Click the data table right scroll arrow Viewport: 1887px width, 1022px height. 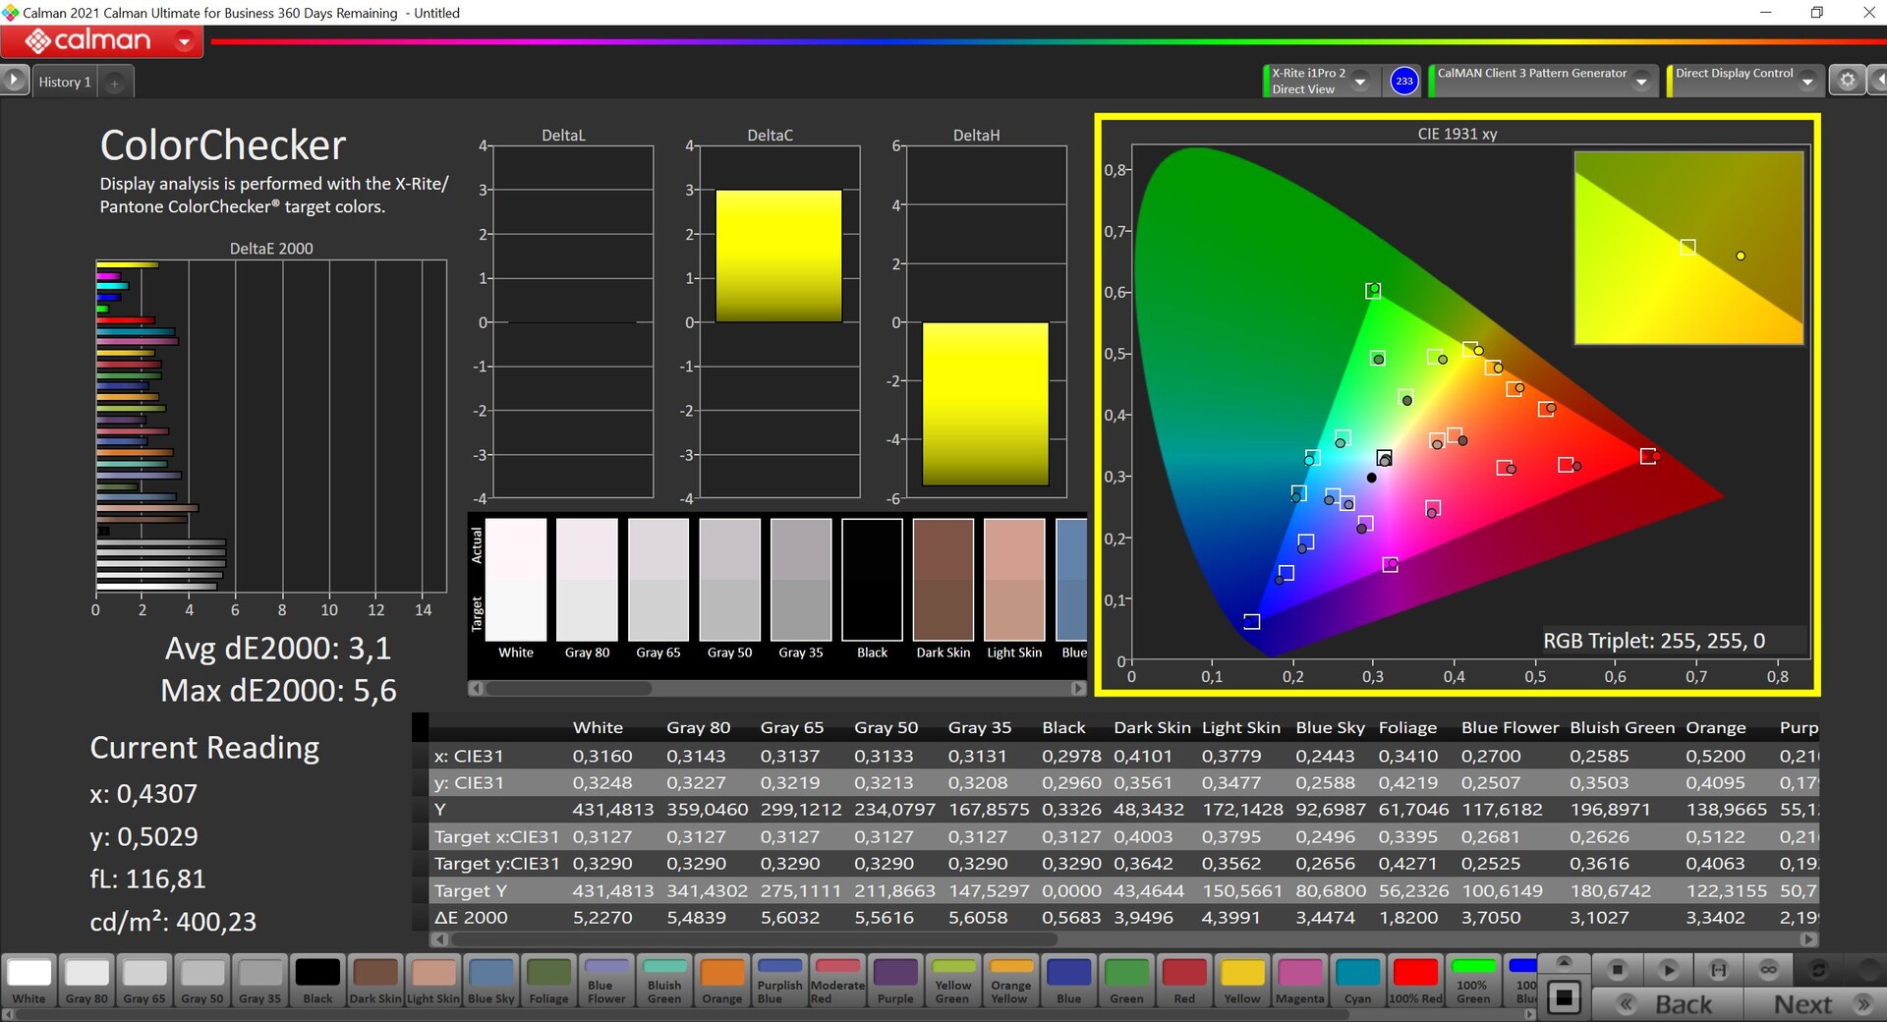tap(1809, 939)
